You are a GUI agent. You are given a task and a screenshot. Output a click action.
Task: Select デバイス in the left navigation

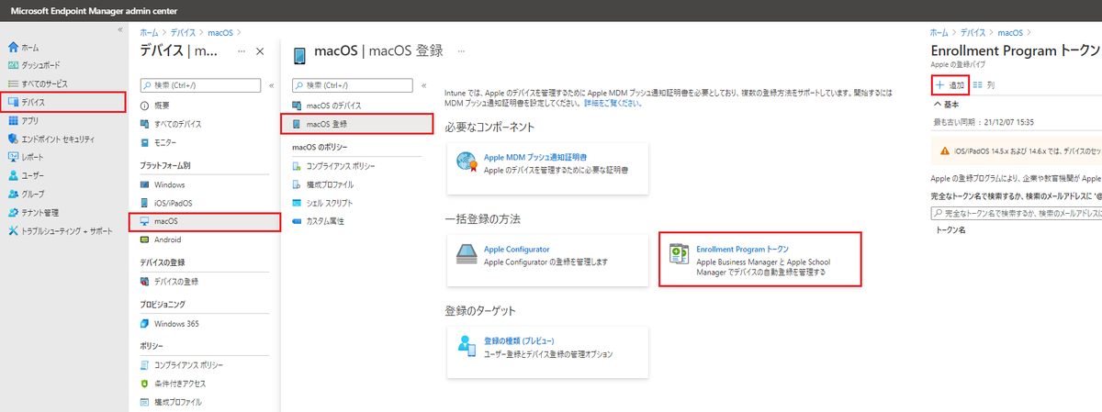63,102
